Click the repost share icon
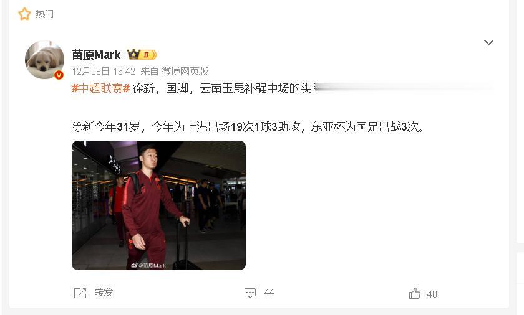This screenshot has width=524, height=315. 80,293
